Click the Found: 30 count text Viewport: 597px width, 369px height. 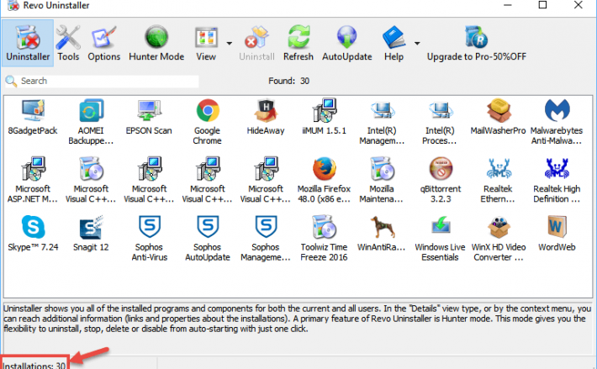point(288,81)
